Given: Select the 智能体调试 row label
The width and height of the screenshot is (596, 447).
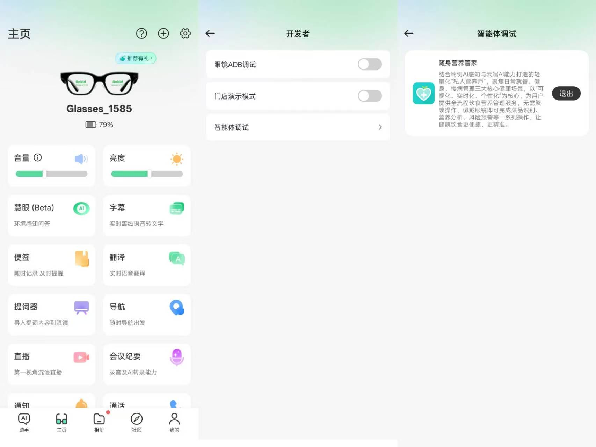Looking at the screenshot, I should pos(231,127).
